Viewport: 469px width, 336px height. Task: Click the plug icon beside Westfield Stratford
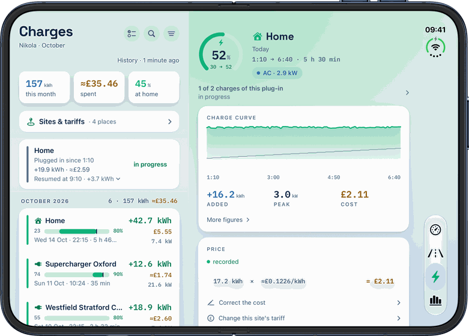(x=38, y=307)
